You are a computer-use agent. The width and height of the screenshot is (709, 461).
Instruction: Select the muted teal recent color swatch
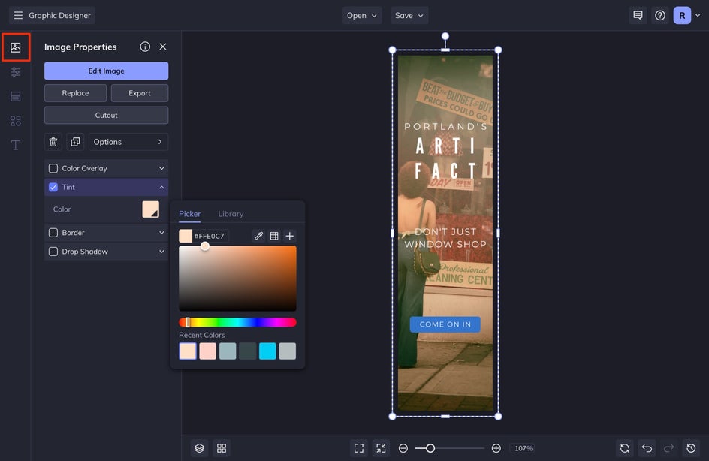click(228, 351)
